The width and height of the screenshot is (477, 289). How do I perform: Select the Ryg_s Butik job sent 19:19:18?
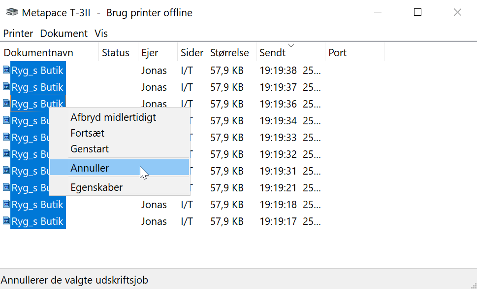(37, 205)
